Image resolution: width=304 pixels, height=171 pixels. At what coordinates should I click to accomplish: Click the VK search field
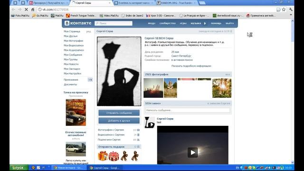[x=114, y=23]
